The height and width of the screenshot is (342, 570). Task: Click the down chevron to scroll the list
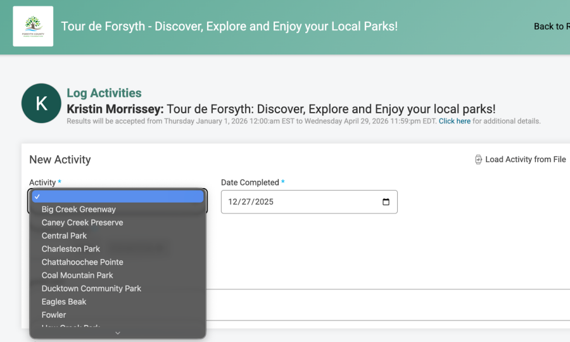(x=118, y=332)
